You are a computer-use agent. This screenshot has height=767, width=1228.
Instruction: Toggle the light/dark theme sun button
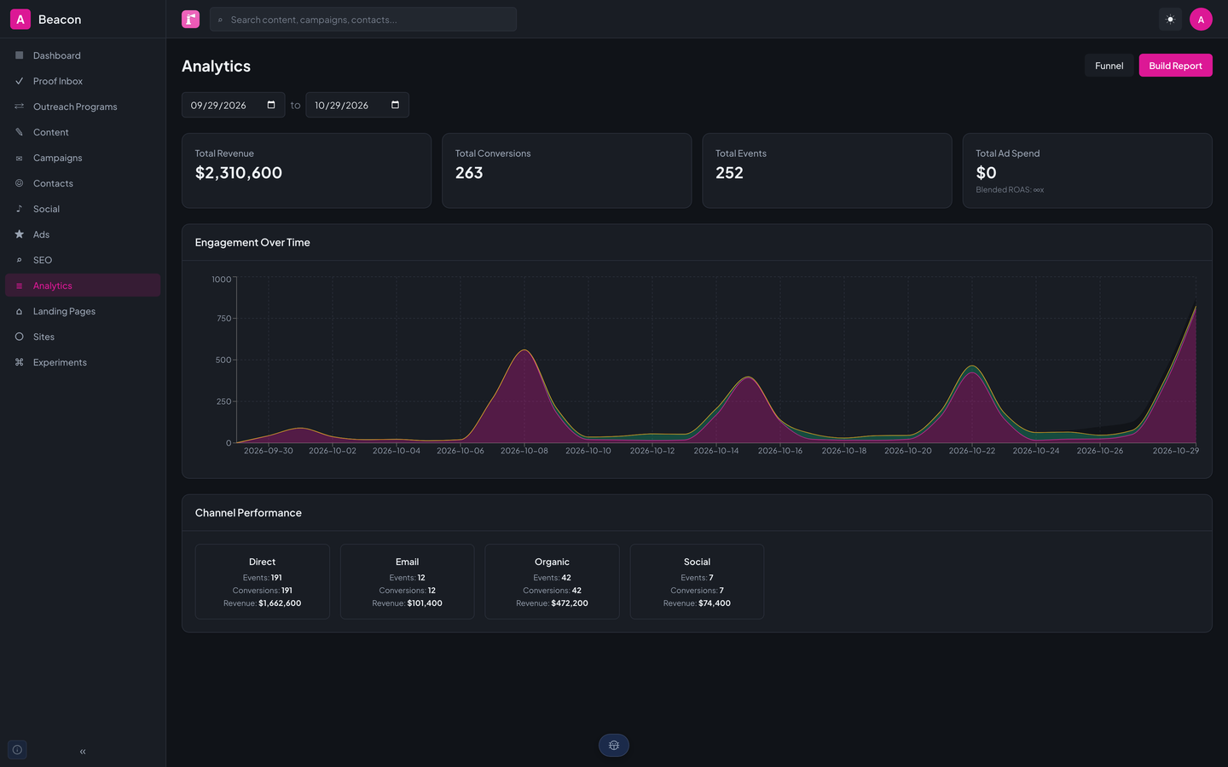1170,19
